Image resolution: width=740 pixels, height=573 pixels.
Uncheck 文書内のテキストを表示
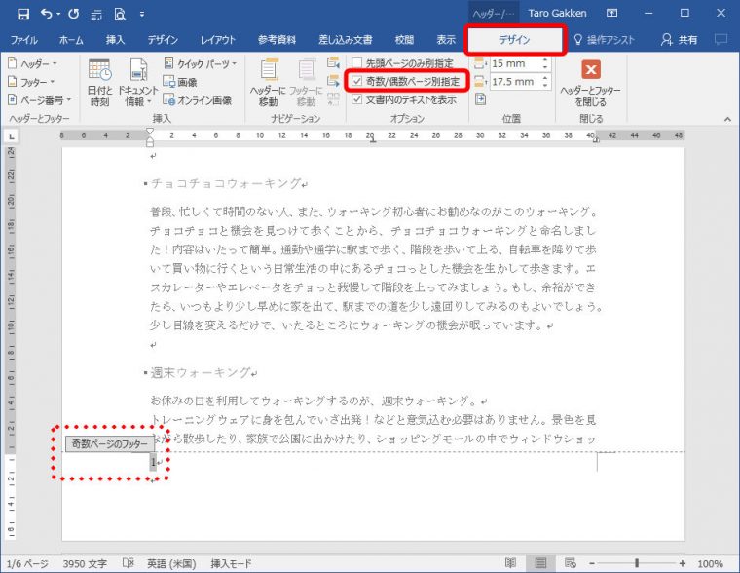[357, 99]
